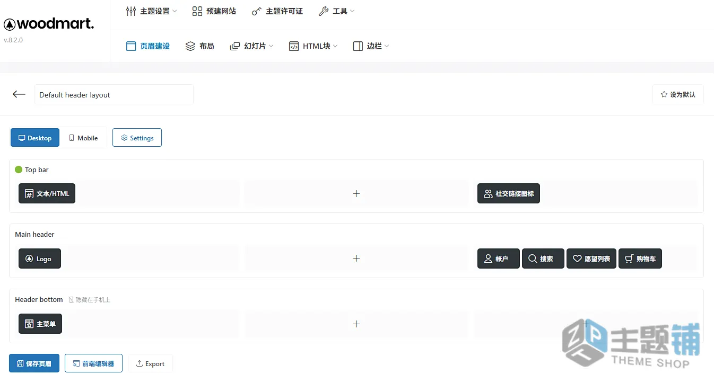Open the 工具 menu
The image size is (714, 383).
point(337,11)
